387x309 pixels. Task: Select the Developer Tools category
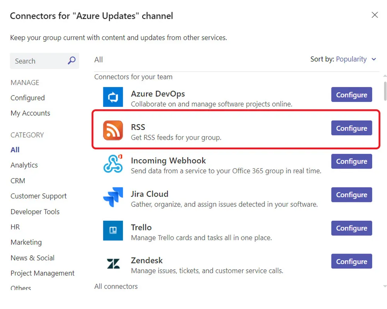pyautogui.click(x=35, y=212)
